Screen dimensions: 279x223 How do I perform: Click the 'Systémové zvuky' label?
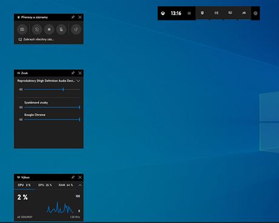(x=36, y=103)
